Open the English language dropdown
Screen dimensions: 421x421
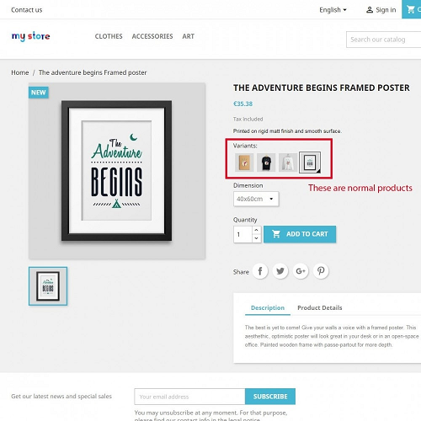(x=333, y=10)
